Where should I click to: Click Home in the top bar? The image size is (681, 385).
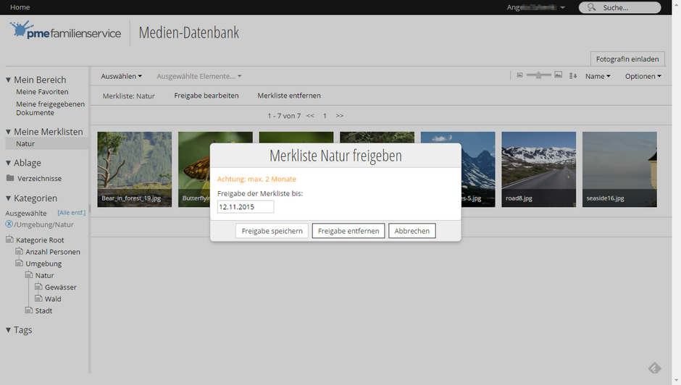(x=20, y=7)
